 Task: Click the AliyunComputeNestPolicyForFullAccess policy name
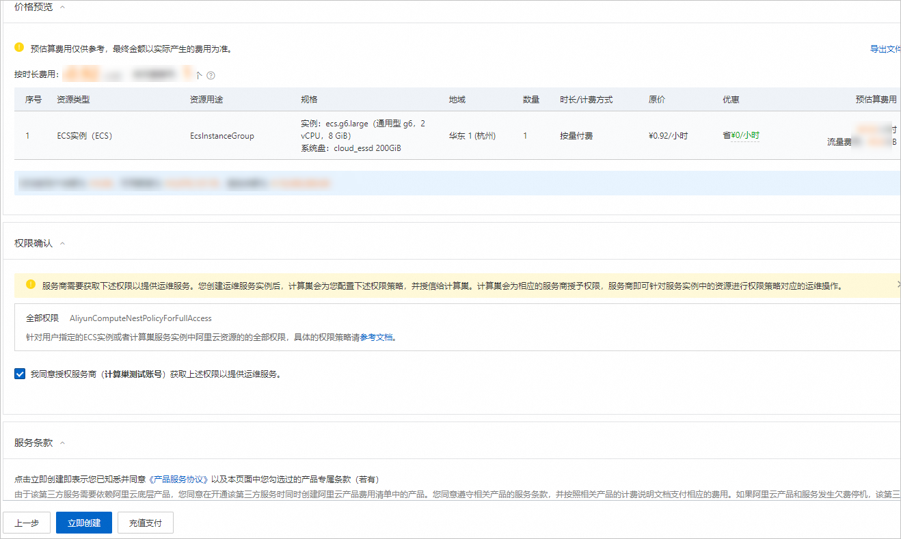[139, 318]
